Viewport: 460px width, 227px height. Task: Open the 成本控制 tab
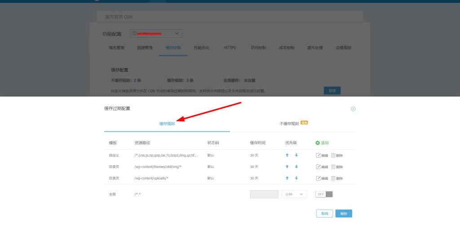[287, 47]
